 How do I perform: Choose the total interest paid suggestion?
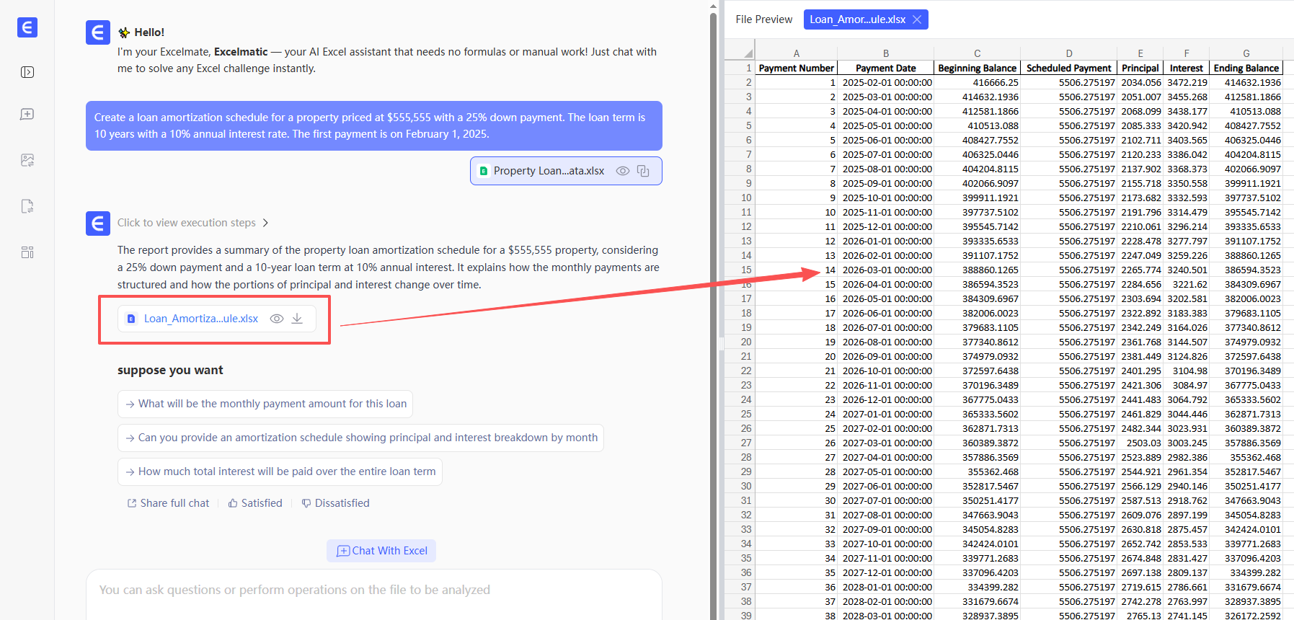point(280,471)
